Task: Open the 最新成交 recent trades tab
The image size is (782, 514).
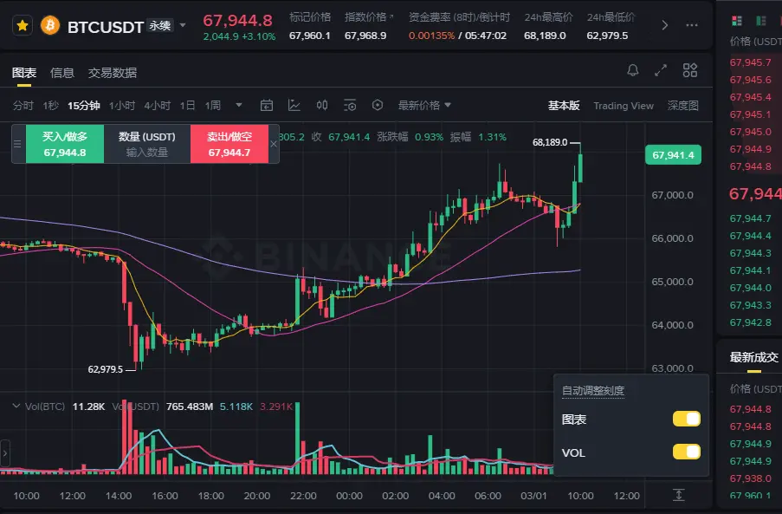Action: tap(753, 357)
